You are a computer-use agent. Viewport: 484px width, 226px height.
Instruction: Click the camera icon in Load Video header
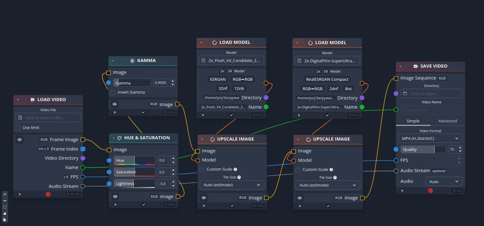(x=33, y=100)
